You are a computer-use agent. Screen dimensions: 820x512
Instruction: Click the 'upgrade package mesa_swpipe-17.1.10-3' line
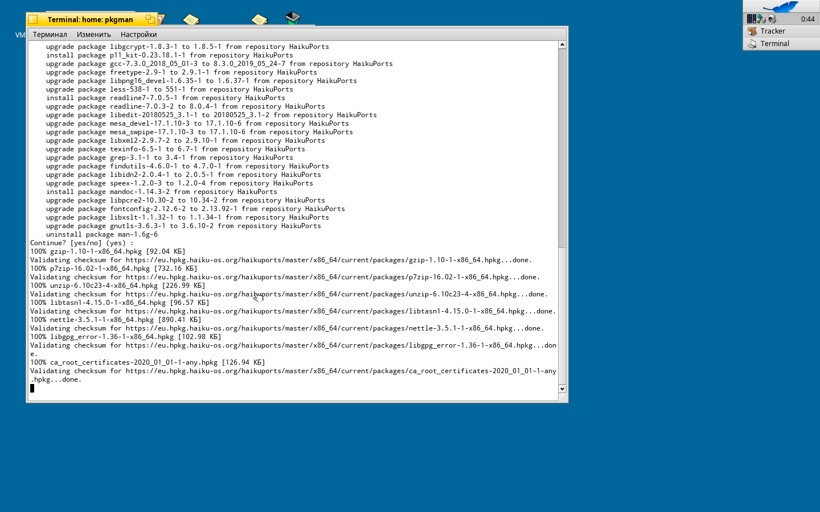tap(199, 132)
